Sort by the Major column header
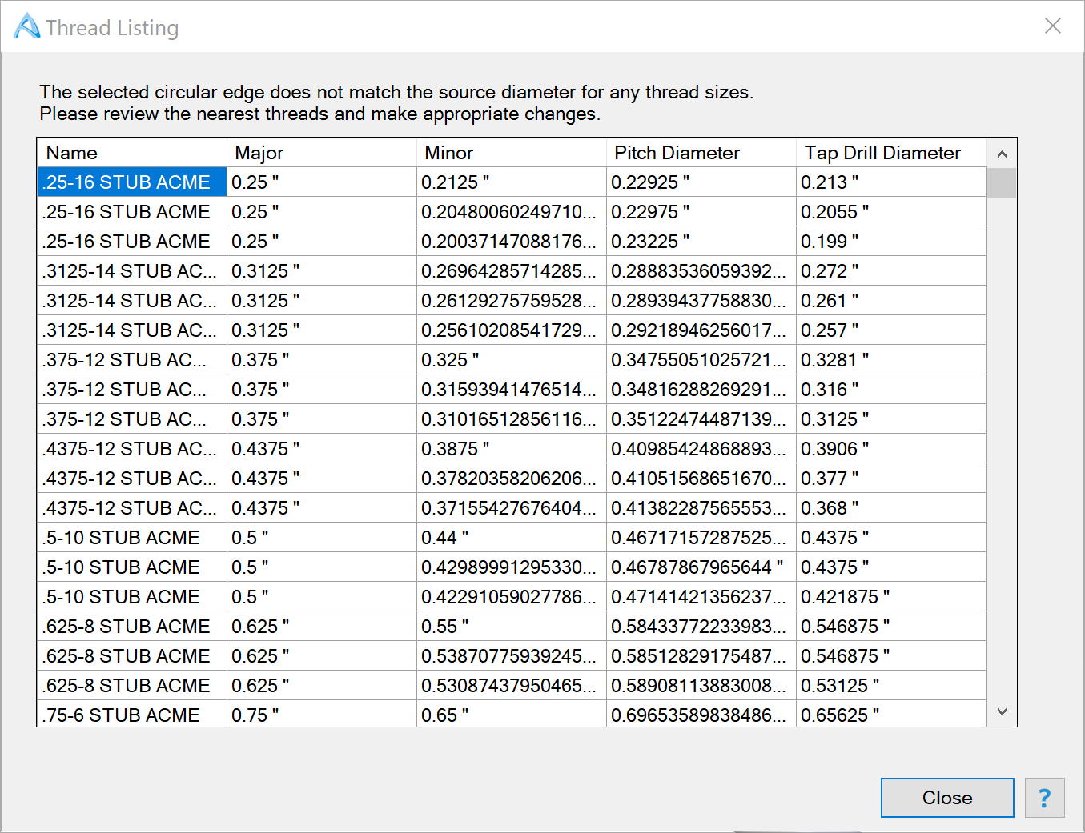 (x=322, y=153)
